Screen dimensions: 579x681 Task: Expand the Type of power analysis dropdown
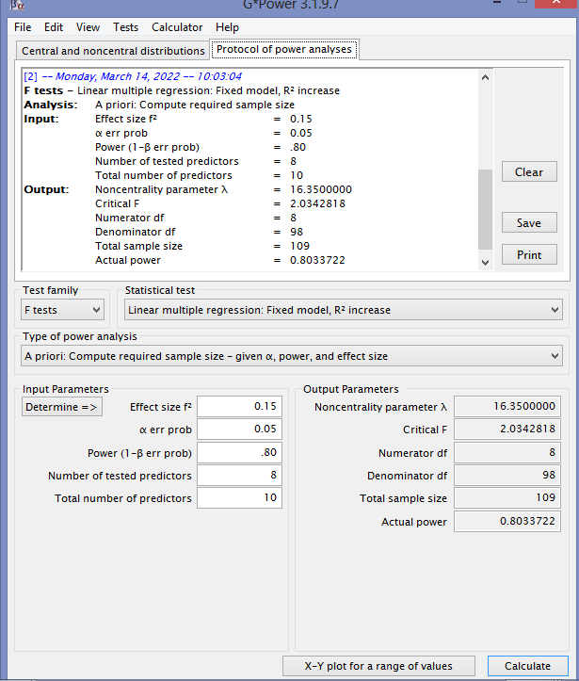point(291,356)
